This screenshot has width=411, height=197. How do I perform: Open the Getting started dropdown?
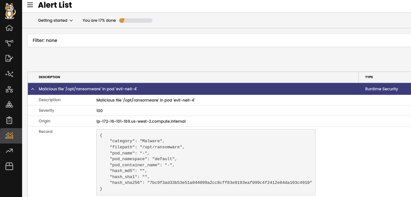point(55,20)
